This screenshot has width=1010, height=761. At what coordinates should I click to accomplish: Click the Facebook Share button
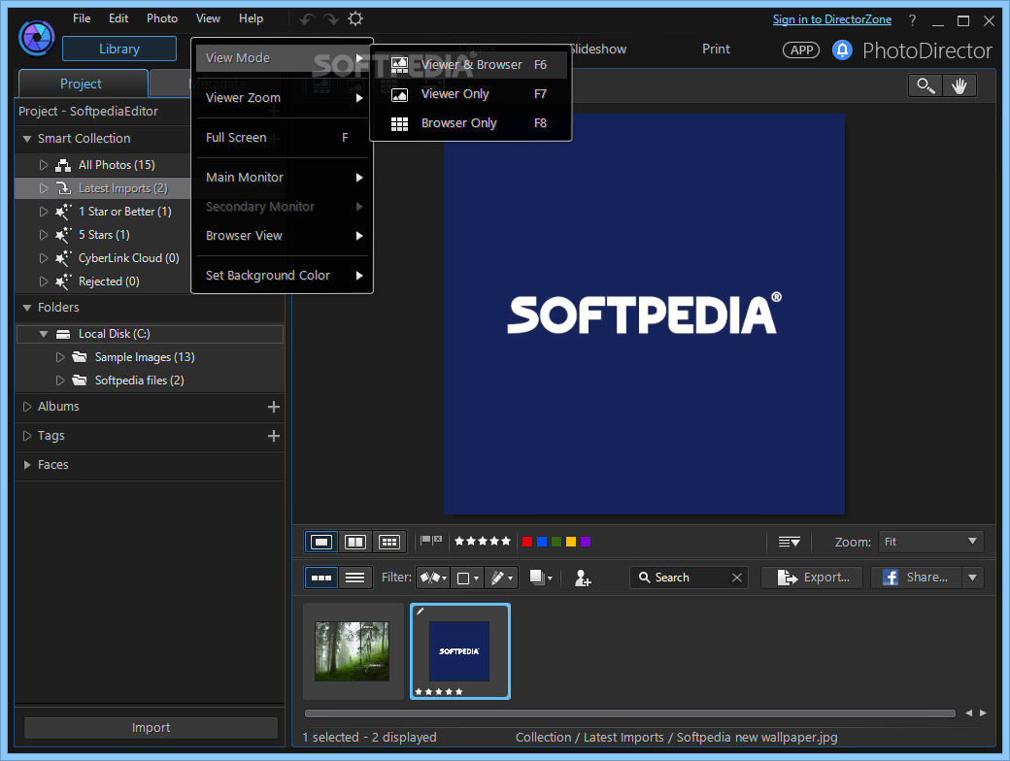coord(917,578)
